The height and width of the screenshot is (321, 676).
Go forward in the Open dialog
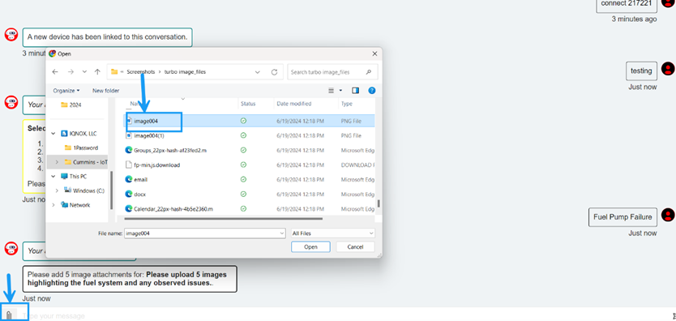[71, 72]
